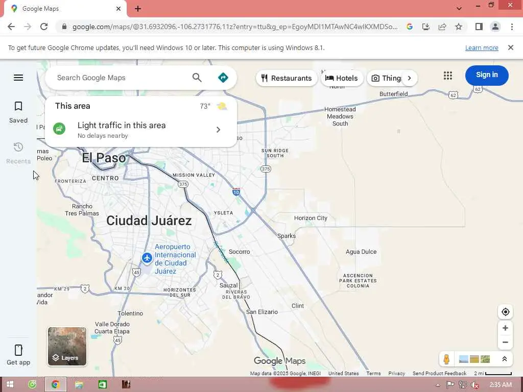Open Directions with the blue arrow icon

(x=223, y=78)
